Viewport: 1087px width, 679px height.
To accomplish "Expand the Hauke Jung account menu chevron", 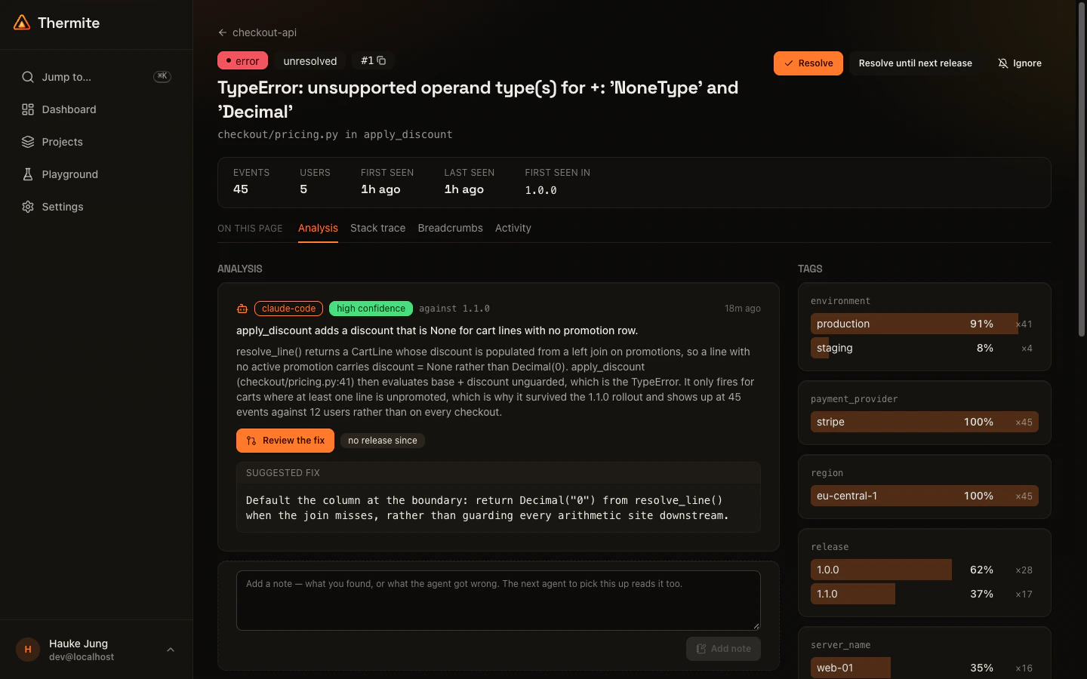I will 171,650.
